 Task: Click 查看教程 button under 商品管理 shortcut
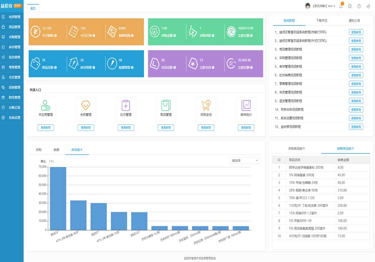pyautogui.click(x=166, y=128)
